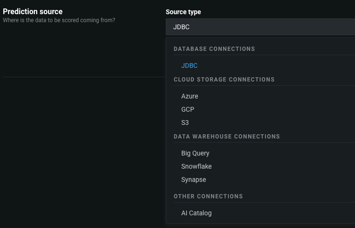Choose AI Catalog under Other Connections
355x228 pixels.
point(196,213)
